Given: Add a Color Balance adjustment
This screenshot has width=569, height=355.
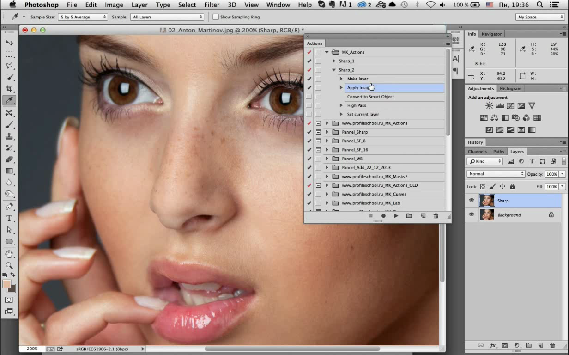Looking at the screenshot, I should click(495, 118).
